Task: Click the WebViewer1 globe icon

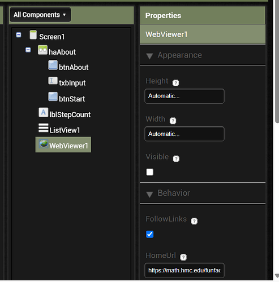Action: pyautogui.click(x=44, y=144)
